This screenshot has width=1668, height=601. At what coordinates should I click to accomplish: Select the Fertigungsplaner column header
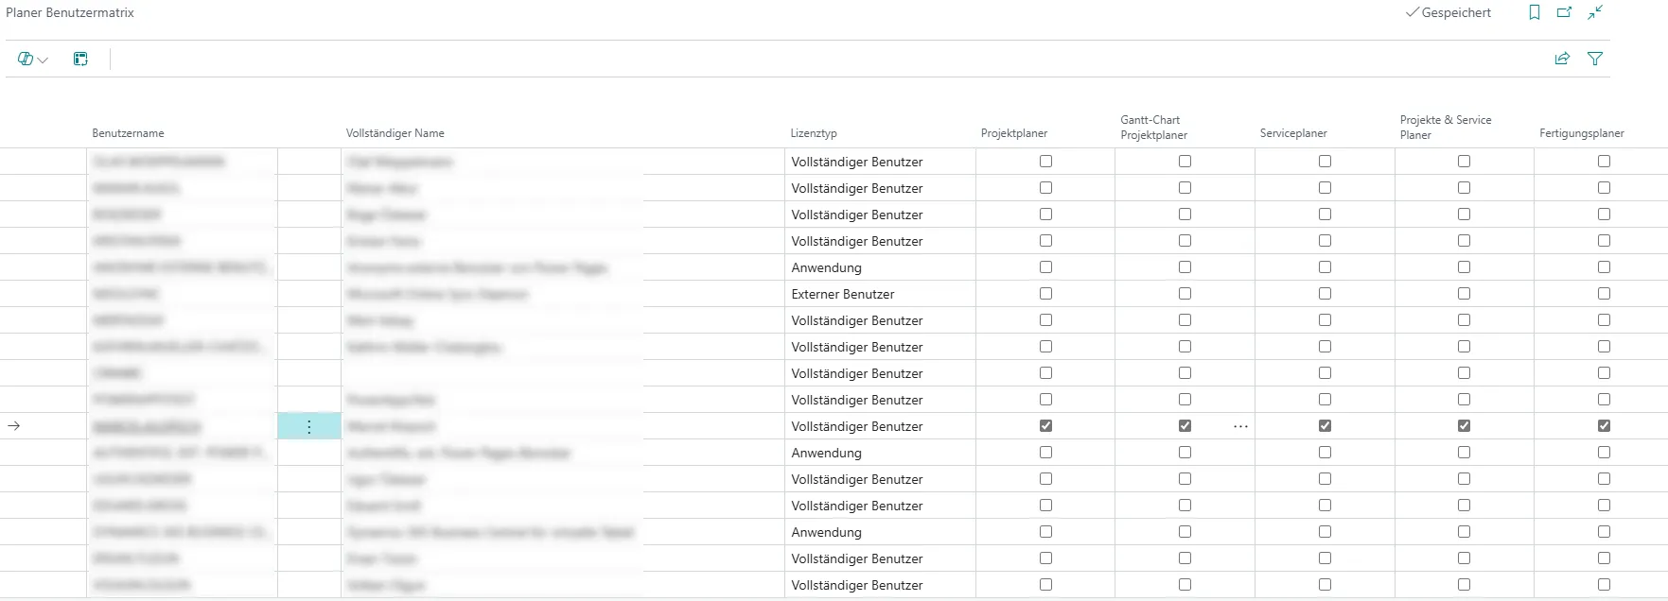[1581, 133]
